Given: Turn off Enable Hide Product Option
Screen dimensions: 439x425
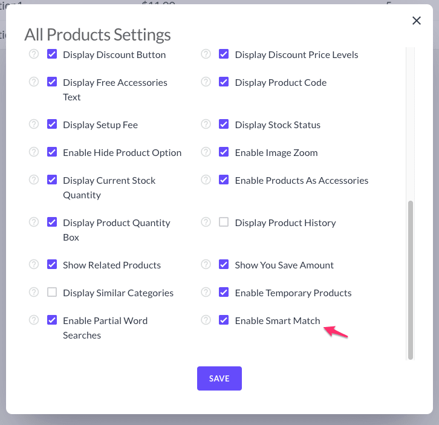Looking at the screenshot, I should 52,152.
